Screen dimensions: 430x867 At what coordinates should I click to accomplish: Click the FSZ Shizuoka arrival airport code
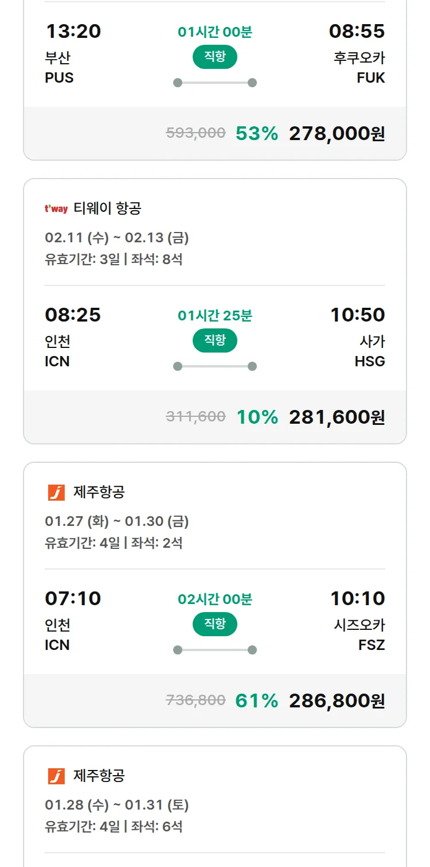[372, 645]
